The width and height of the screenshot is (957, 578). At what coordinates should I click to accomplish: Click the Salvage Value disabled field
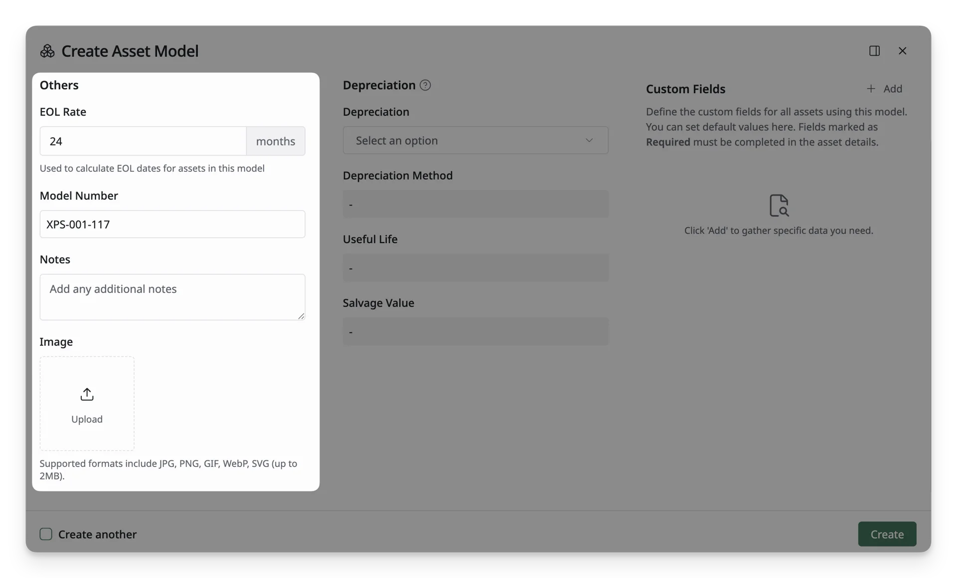(476, 331)
